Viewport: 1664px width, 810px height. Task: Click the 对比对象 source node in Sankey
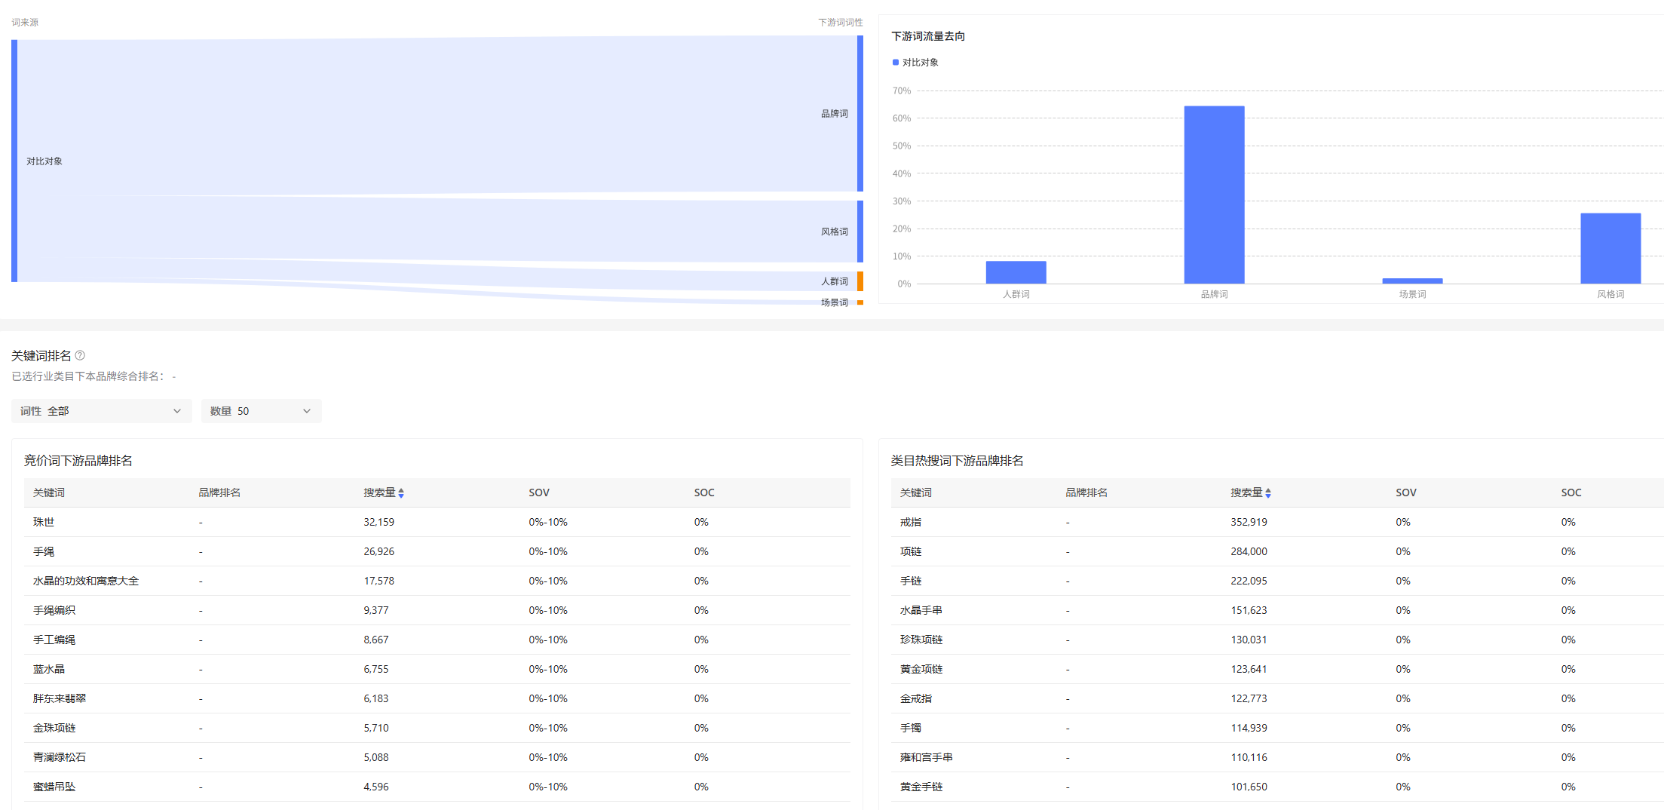click(x=14, y=161)
